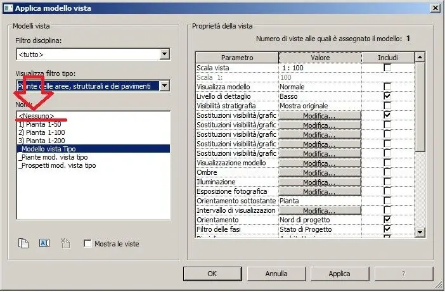Enable Includi for Scala vista
This screenshot has height=292, width=445.
387,68
